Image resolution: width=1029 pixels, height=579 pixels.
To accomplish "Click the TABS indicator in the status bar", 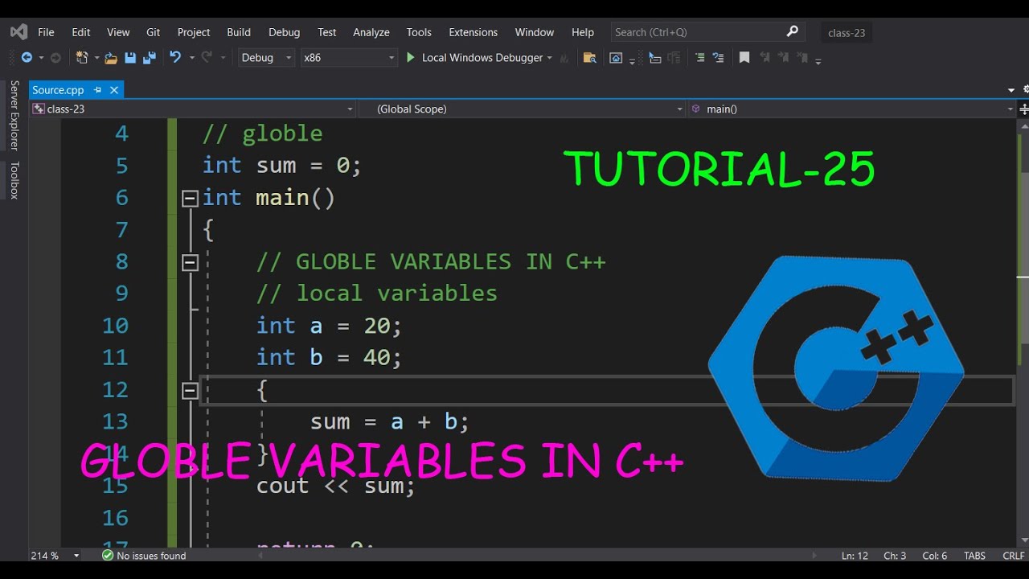I will click(974, 556).
